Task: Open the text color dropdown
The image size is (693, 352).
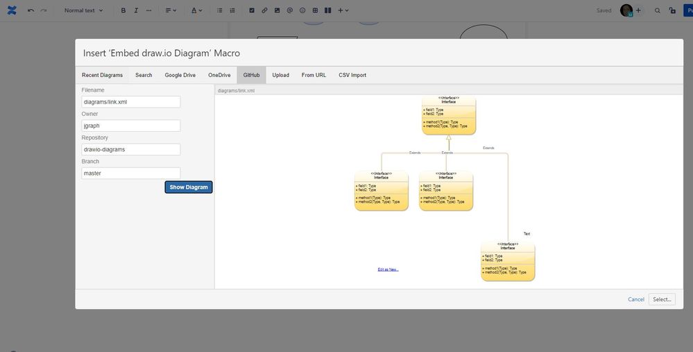Action: [x=197, y=10]
